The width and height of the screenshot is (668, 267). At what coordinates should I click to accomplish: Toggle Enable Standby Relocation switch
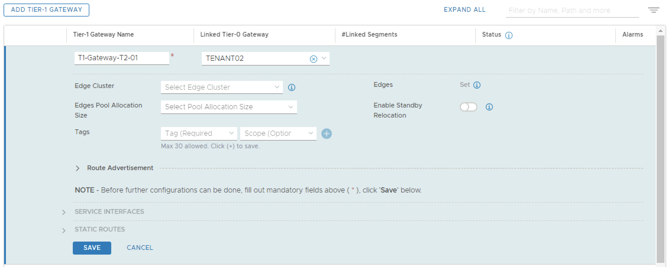(x=468, y=107)
